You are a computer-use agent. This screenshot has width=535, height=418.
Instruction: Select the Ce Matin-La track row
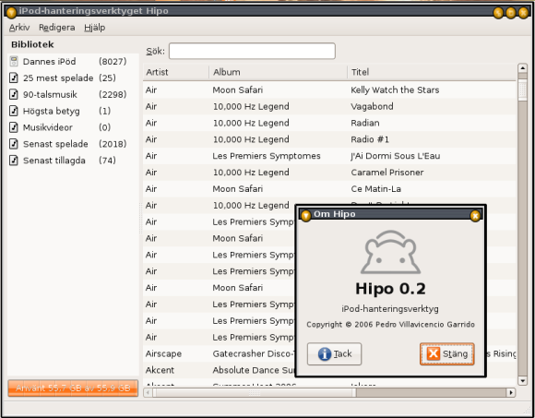coord(329,188)
